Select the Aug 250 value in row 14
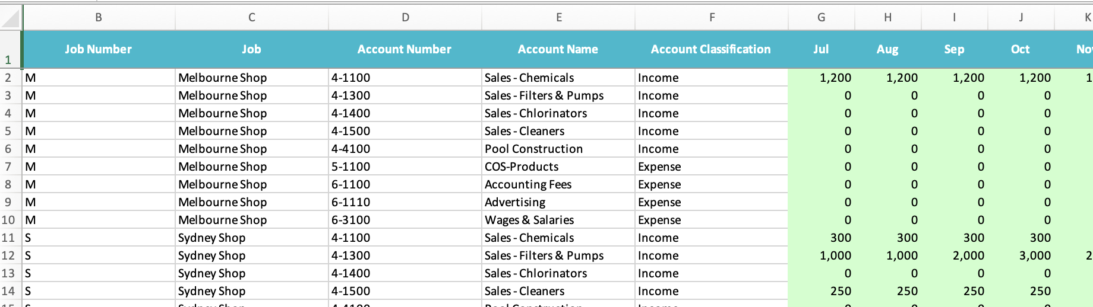The width and height of the screenshot is (1093, 307). 888,291
